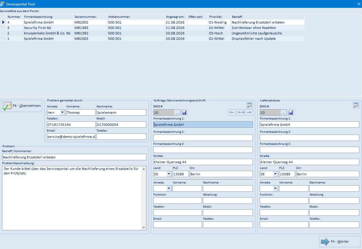Open EMIS lookup ellipsis in Lieferadresse
Image resolution: width=362 pixels, height=249 pixels.
[x=283, y=112]
